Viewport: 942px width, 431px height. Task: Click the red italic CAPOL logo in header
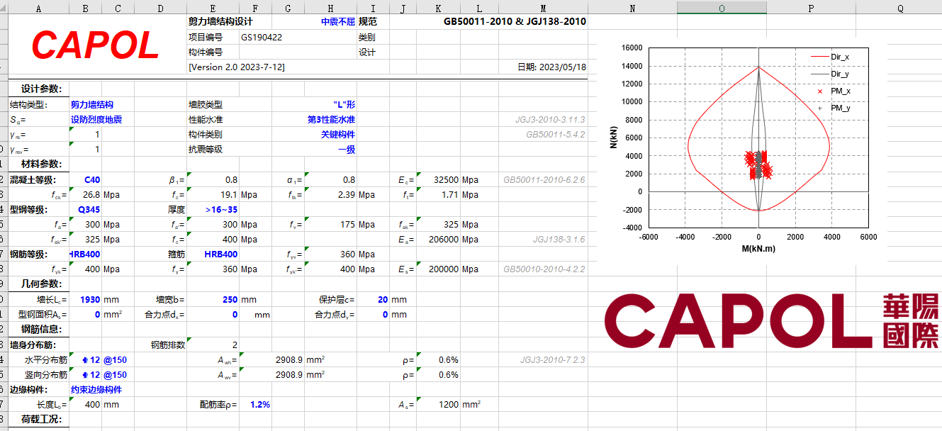(95, 46)
